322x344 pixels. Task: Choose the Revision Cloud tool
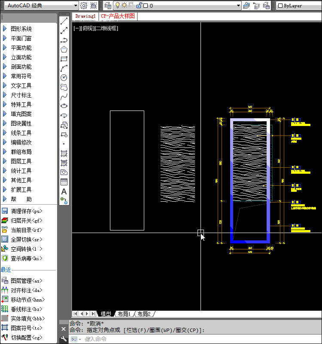pyautogui.click(x=64, y=87)
